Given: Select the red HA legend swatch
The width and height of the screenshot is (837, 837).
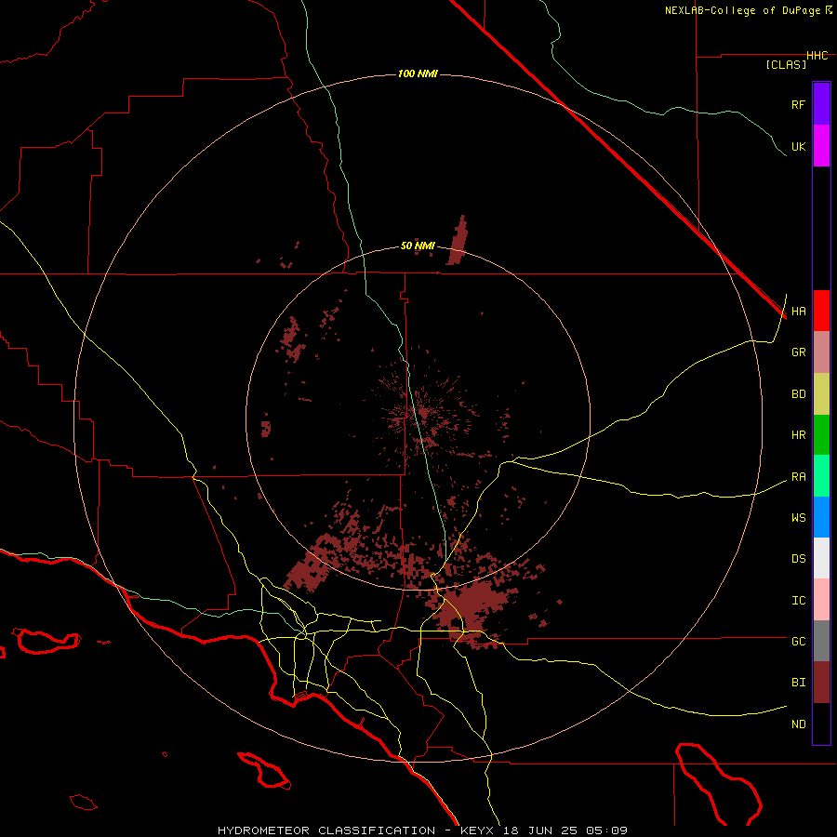Looking at the screenshot, I should tap(821, 311).
